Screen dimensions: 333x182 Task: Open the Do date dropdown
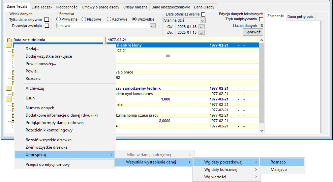(x=201, y=33)
